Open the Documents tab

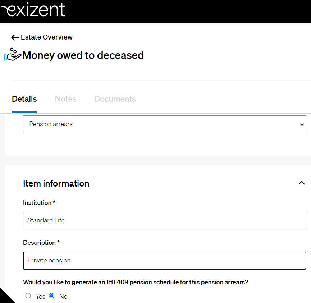(115, 99)
